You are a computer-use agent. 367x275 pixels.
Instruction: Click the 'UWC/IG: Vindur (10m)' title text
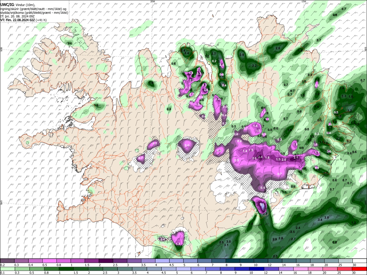click(18, 5)
